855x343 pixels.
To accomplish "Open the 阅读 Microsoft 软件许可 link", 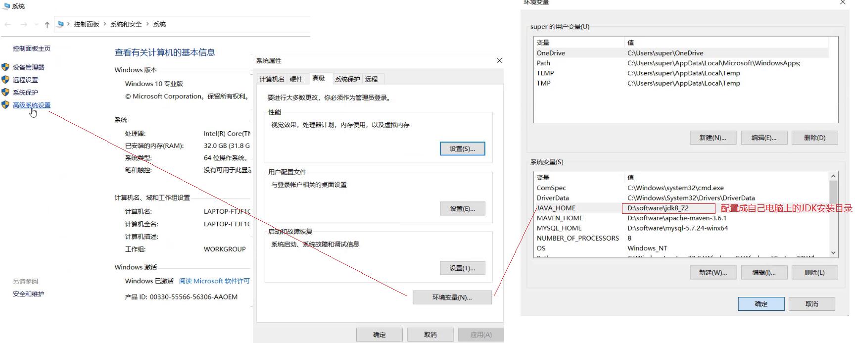I will coord(214,281).
